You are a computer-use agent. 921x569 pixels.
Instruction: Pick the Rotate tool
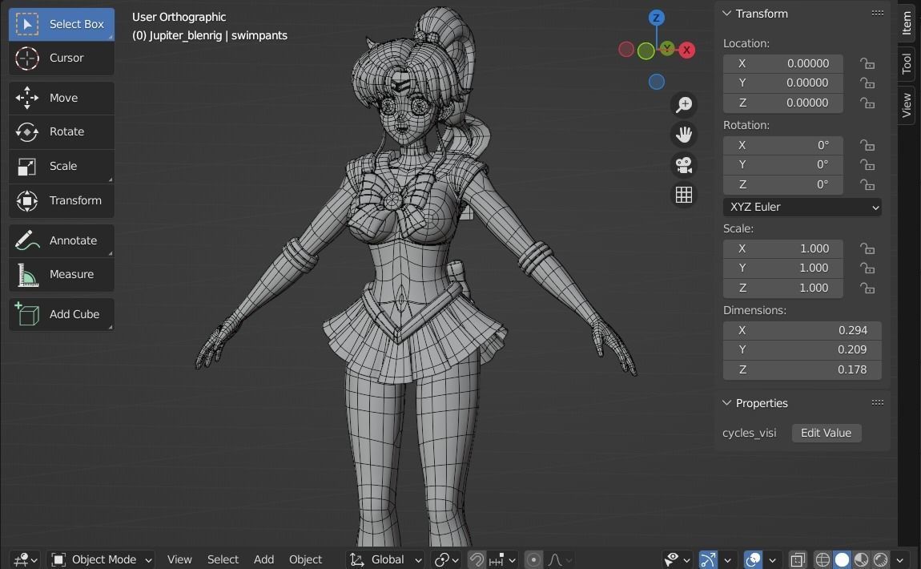point(62,131)
